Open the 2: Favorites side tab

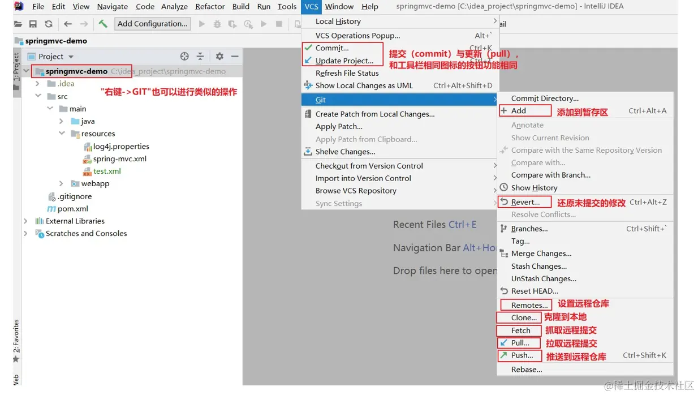[16, 341]
